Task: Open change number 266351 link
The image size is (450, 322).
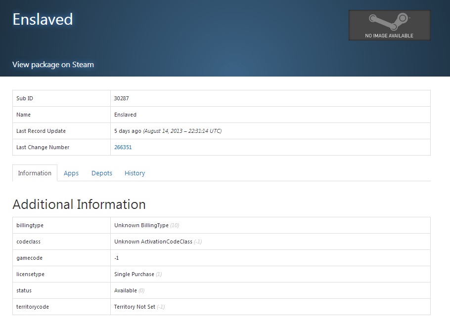Action: tap(123, 147)
